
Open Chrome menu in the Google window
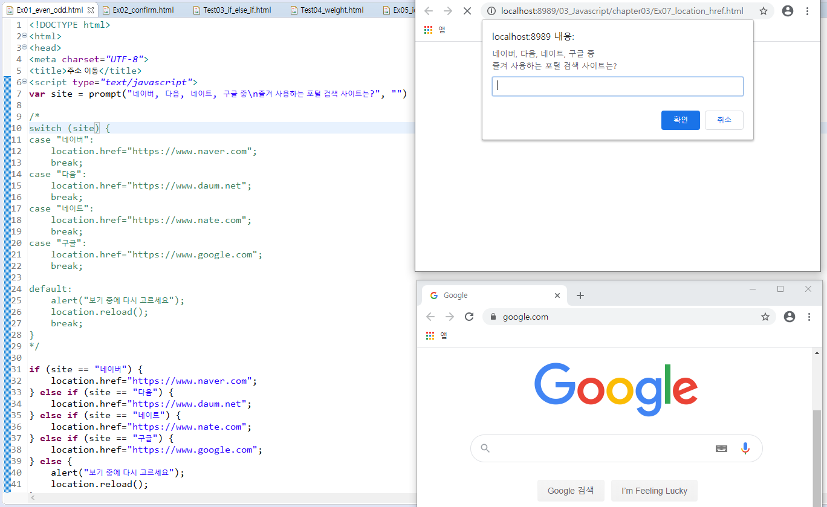tap(809, 317)
